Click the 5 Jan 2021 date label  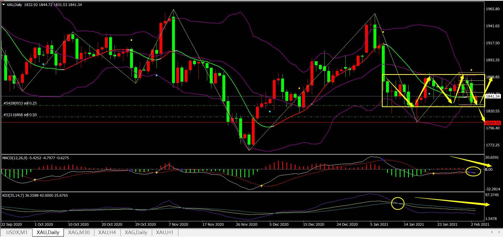pos(379,224)
